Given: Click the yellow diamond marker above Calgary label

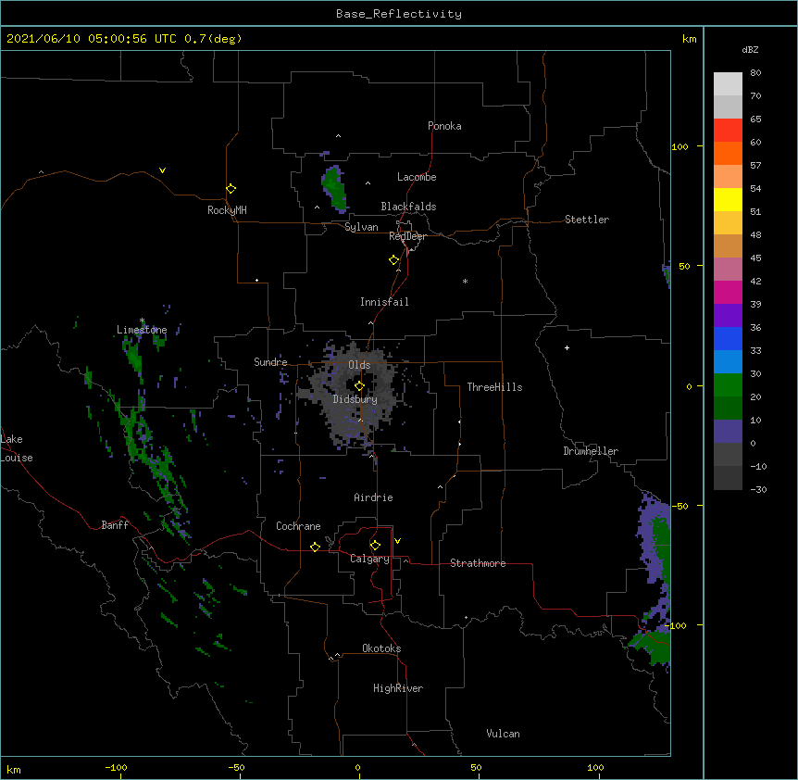Looking at the screenshot, I should 375,546.
